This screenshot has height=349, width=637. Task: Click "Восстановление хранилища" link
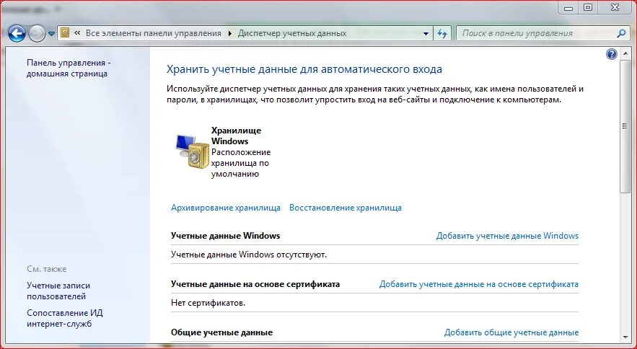click(346, 208)
